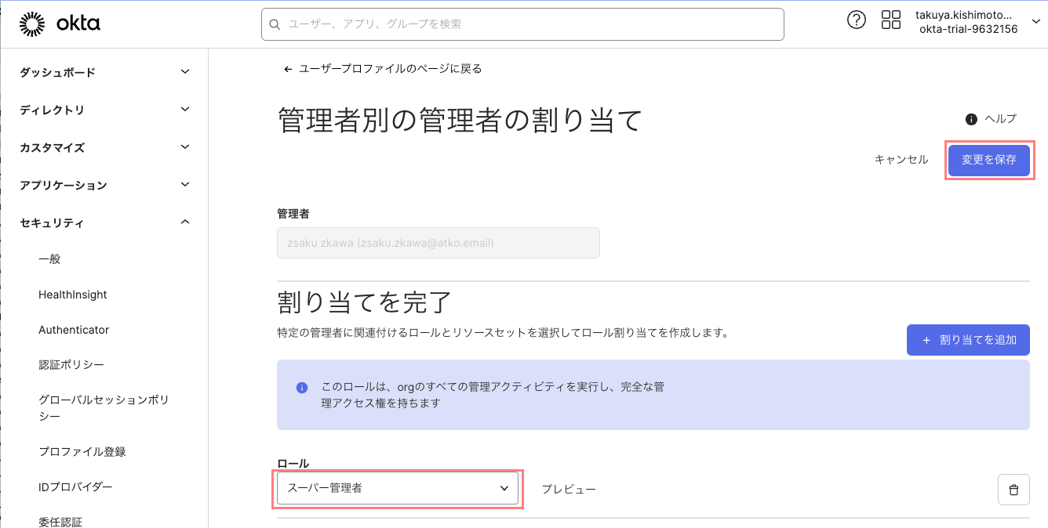Focus the user, app, group search field
Screen dimensions: 1048x528
526,24
